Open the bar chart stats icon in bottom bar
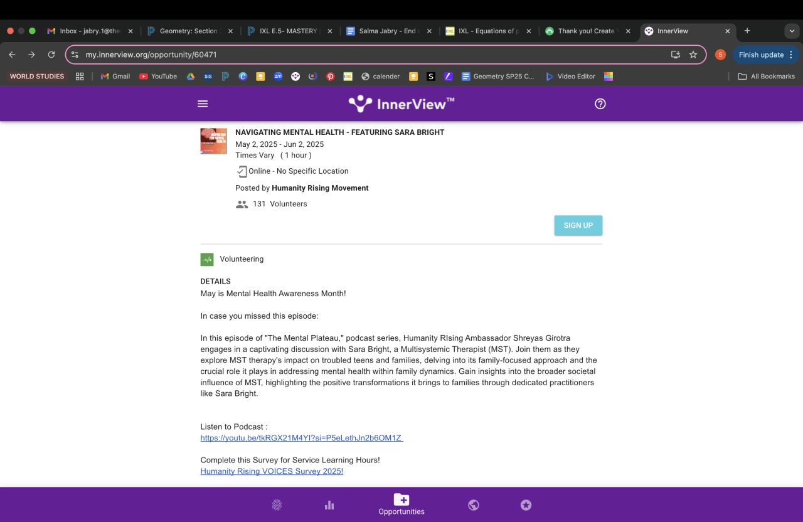 [x=329, y=505]
